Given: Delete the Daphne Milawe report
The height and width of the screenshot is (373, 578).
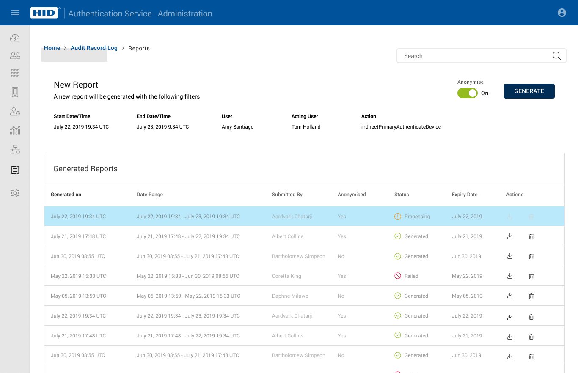Looking at the screenshot, I should pos(531,296).
